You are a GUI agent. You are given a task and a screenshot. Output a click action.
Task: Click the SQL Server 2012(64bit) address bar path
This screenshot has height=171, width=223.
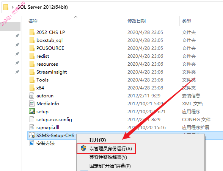(x=42, y=7)
